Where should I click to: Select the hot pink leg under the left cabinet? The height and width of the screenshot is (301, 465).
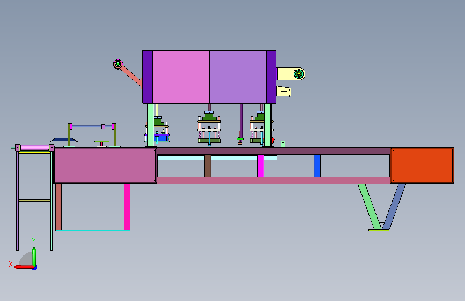[127, 207]
